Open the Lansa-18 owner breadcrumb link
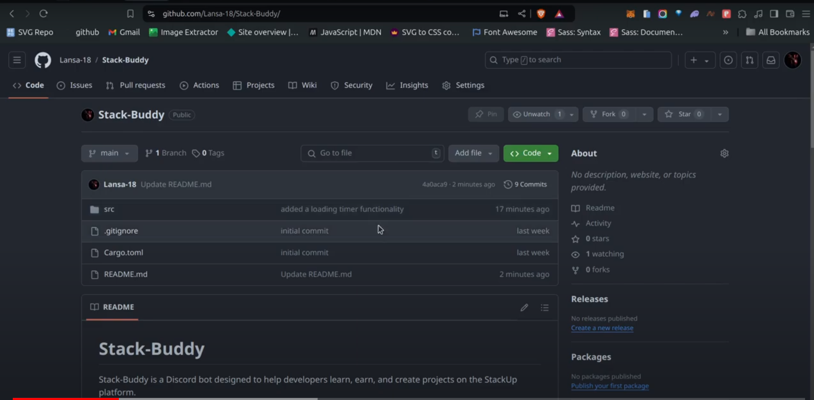 tap(75, 60)
